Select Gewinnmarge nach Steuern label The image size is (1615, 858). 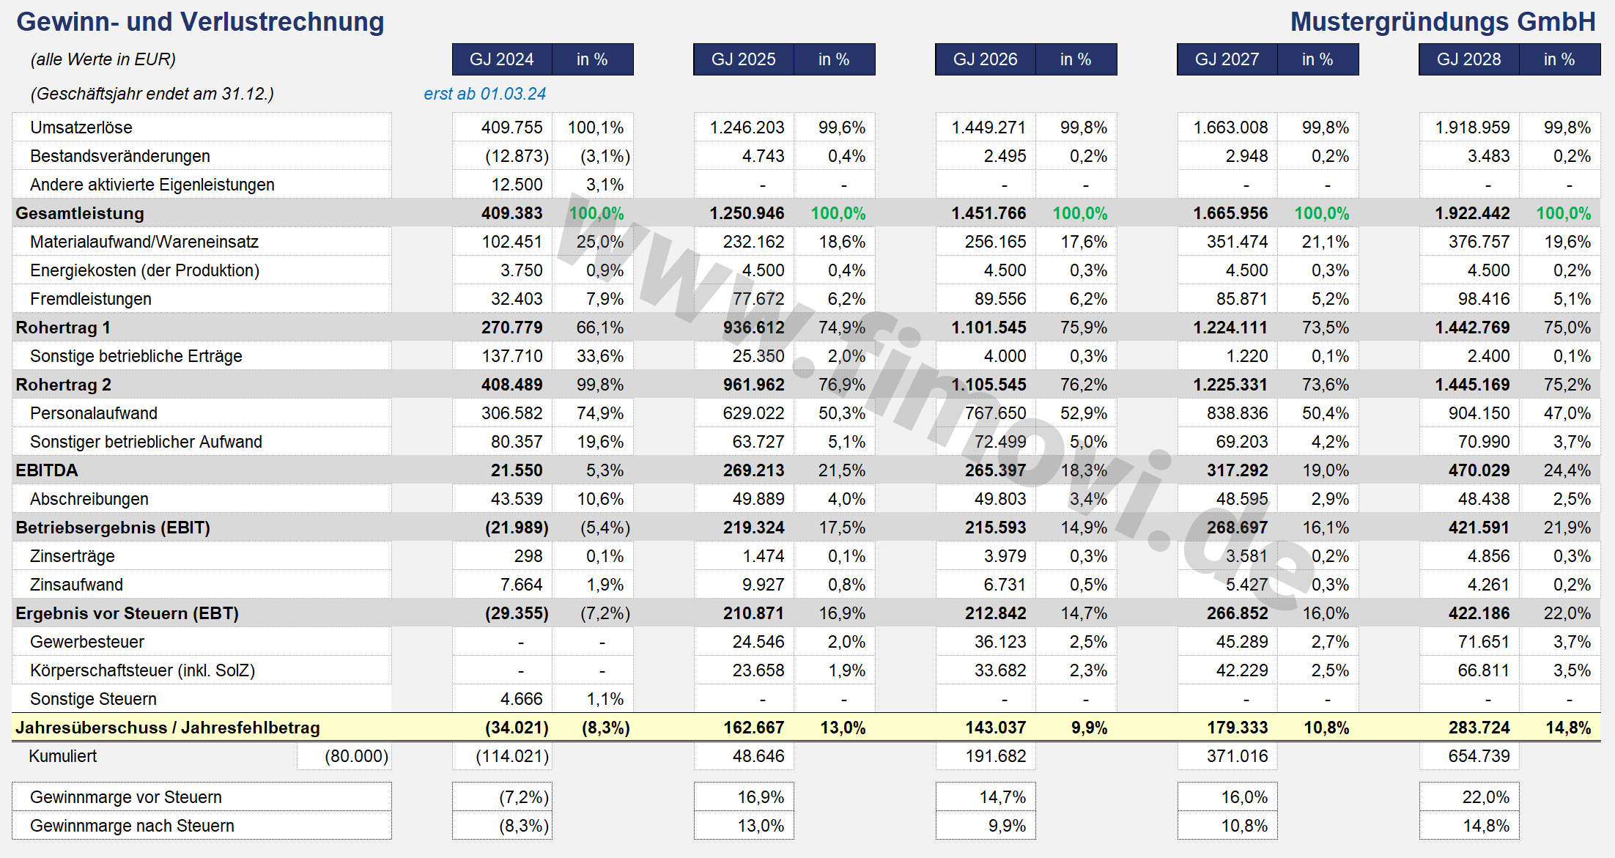point(132,826)
